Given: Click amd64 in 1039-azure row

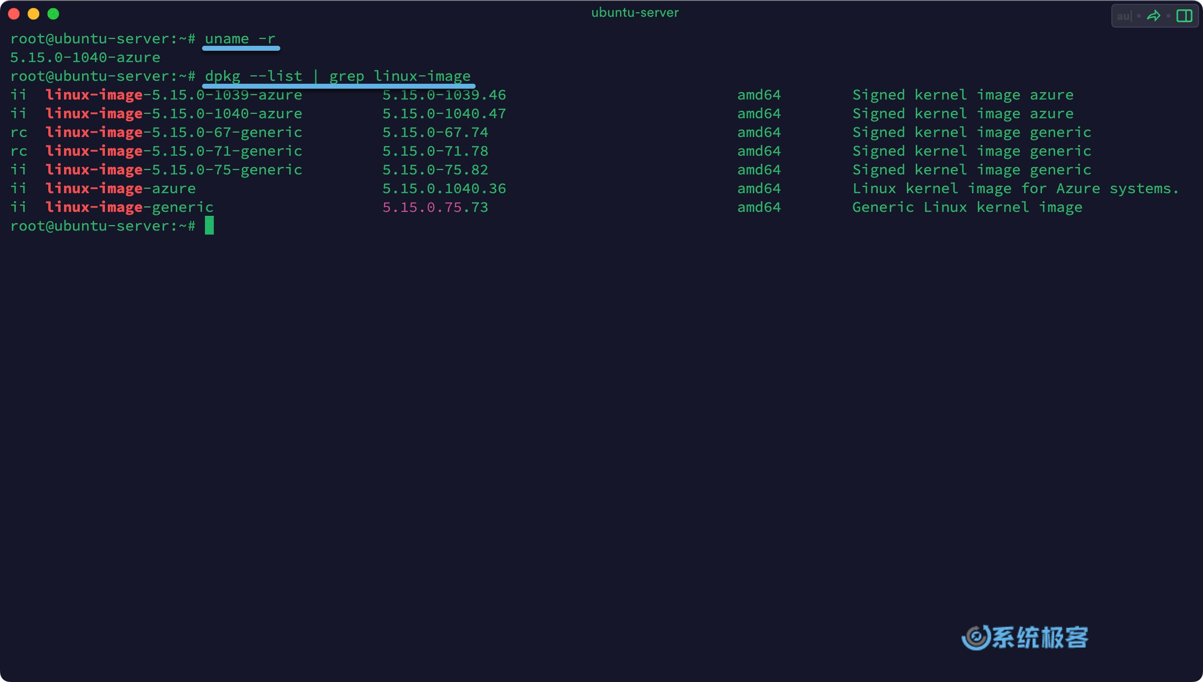Looking at the screenshot, I should 759,95.
